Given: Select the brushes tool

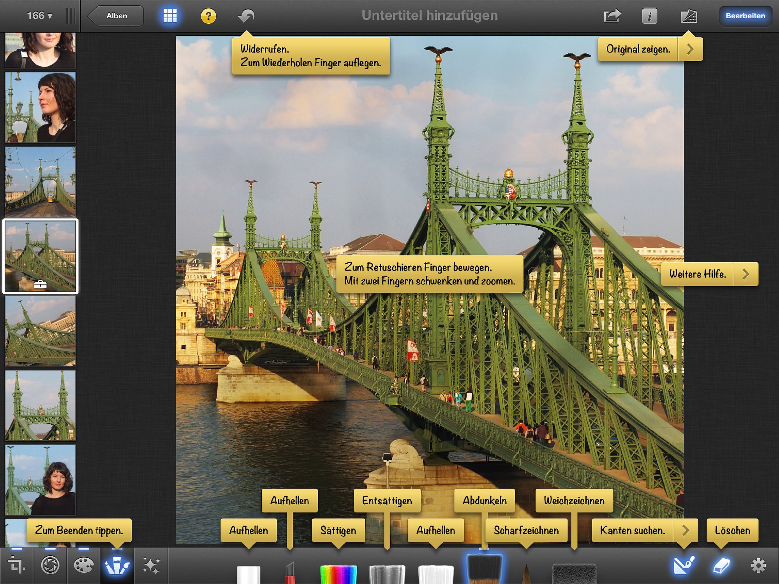Looking at the screenshot, I should (x=117, y=566).
